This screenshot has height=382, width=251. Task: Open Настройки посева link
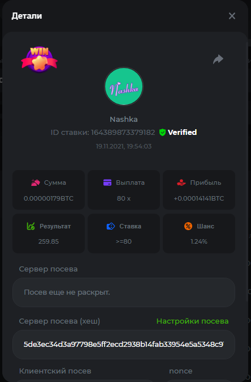[192, 321]
